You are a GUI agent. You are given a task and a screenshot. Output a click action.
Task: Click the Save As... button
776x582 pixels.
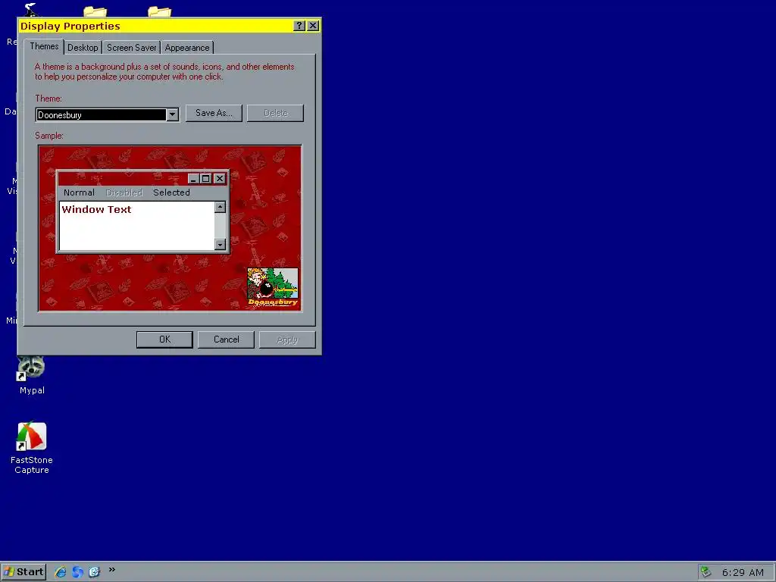coord(214,113)
